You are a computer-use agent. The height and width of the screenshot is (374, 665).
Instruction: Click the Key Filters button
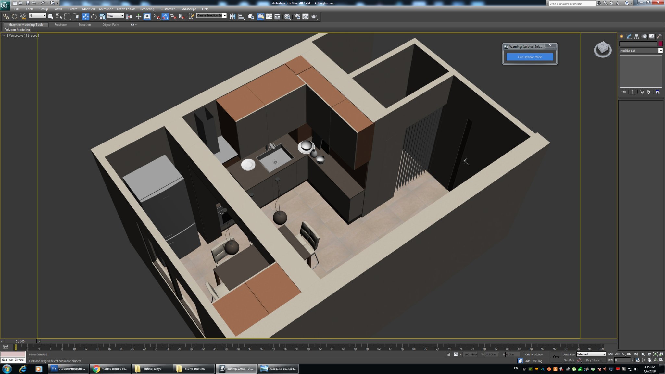pyautogui.click(x=594, y=360)
